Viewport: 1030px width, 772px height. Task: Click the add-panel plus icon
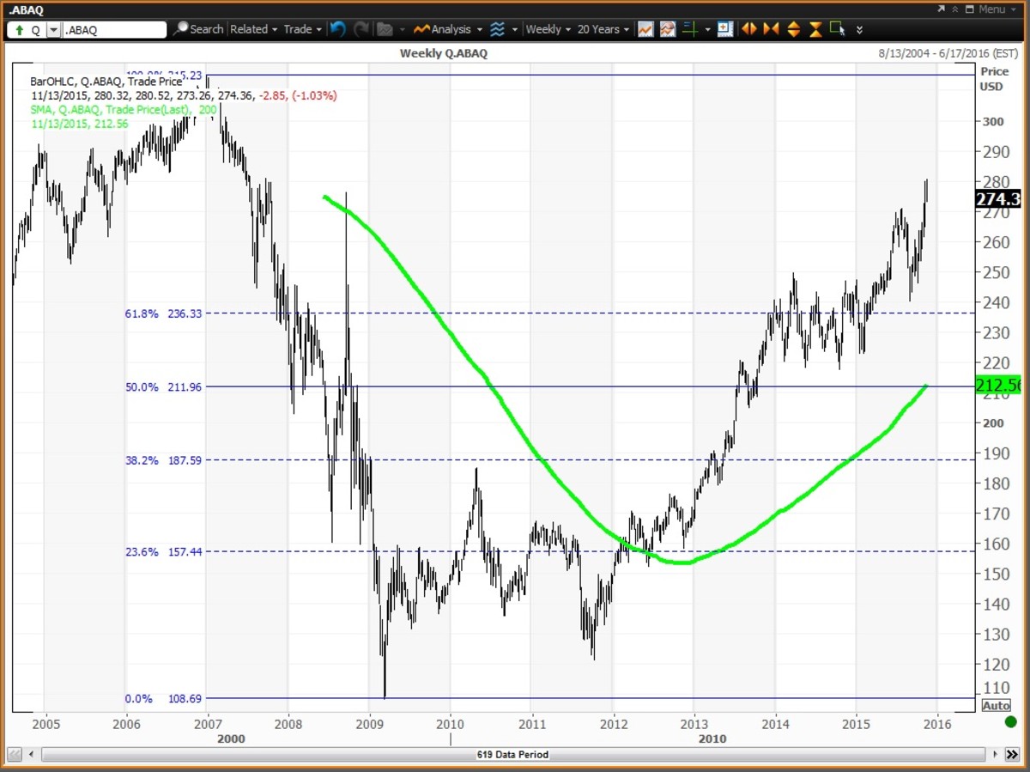point(725,29)
